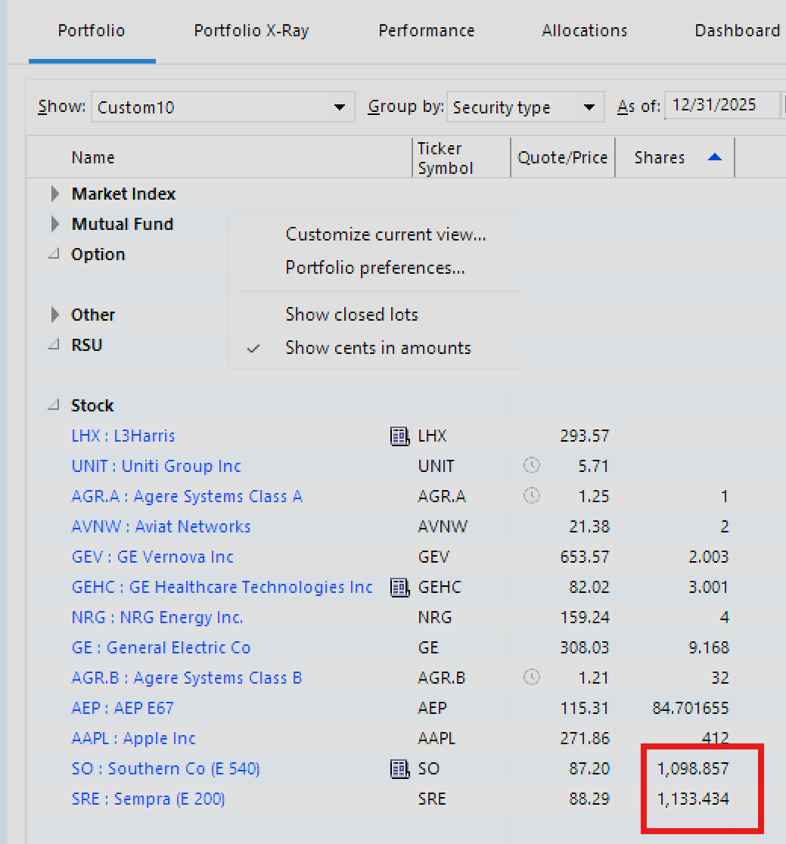Click the NRG ticker symbol cell
The width and height of the screenshot is (786, 844).
pyautogui.click(x=435, y=617)
